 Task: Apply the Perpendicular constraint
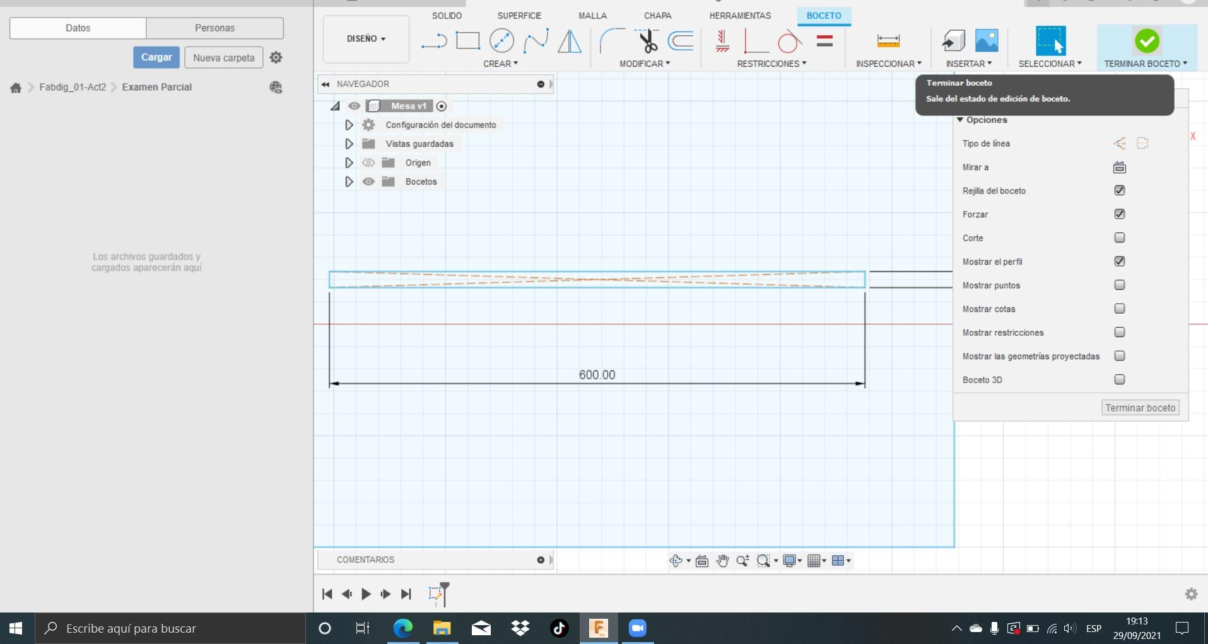pos(756,42)
